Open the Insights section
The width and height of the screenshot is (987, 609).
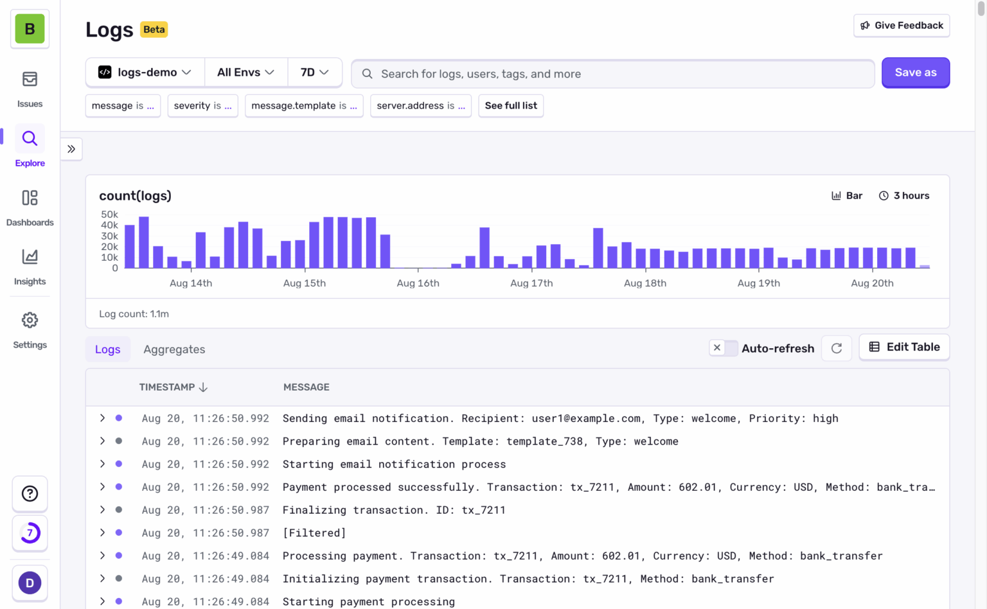coord(30,265)
